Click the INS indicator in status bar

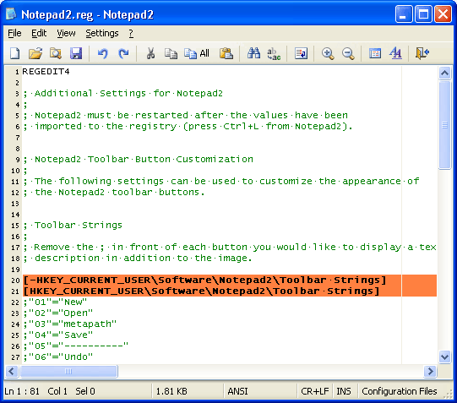(344, 391)
